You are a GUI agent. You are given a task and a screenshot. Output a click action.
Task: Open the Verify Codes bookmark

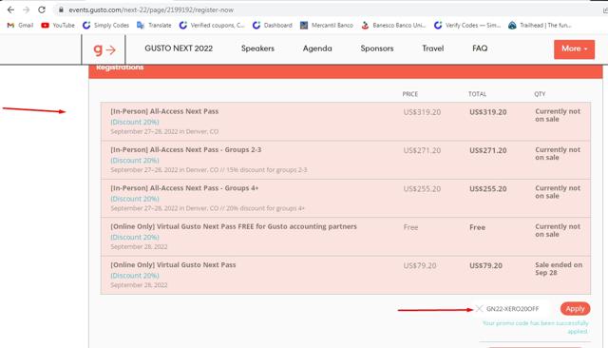[x=467, y=26]
